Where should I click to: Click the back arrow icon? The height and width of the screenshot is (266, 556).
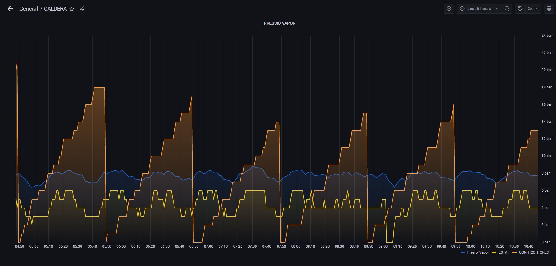[x=10, y=9]
